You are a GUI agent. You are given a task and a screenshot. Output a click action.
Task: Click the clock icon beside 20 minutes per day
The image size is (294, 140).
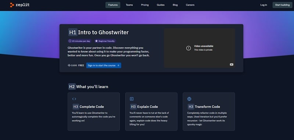tap(70, 41)
